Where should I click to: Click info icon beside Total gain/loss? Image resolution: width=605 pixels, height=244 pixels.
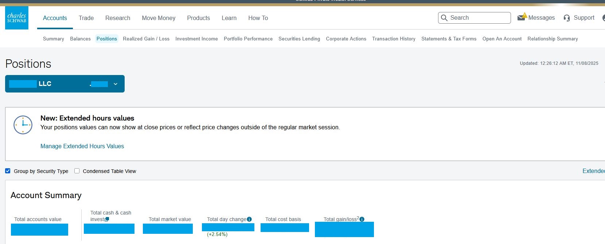point(362,219)
